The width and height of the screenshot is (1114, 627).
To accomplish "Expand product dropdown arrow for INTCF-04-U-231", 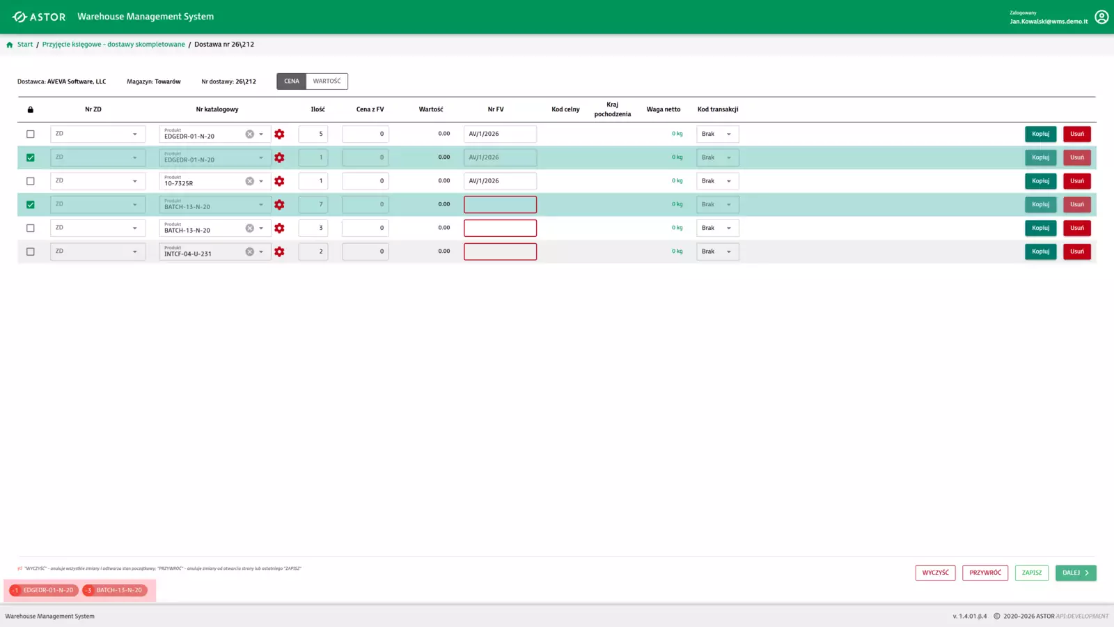I will coord(261,251).
